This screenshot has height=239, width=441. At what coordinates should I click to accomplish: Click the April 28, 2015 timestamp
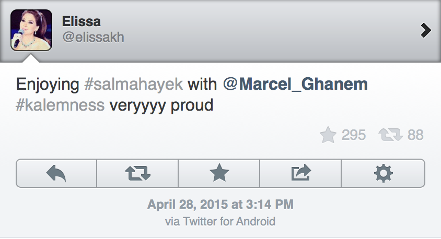[x=220, y=204]
